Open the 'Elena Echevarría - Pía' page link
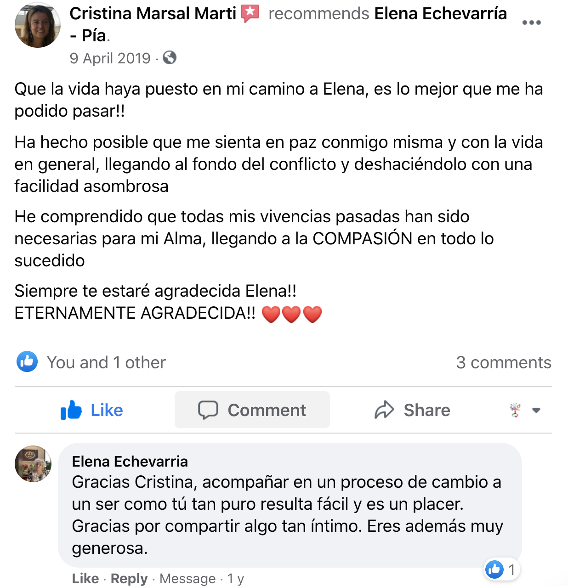This screenshot has height=586, width=568. click(440, 13)
